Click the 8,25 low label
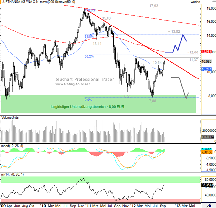 pos(128,96)
